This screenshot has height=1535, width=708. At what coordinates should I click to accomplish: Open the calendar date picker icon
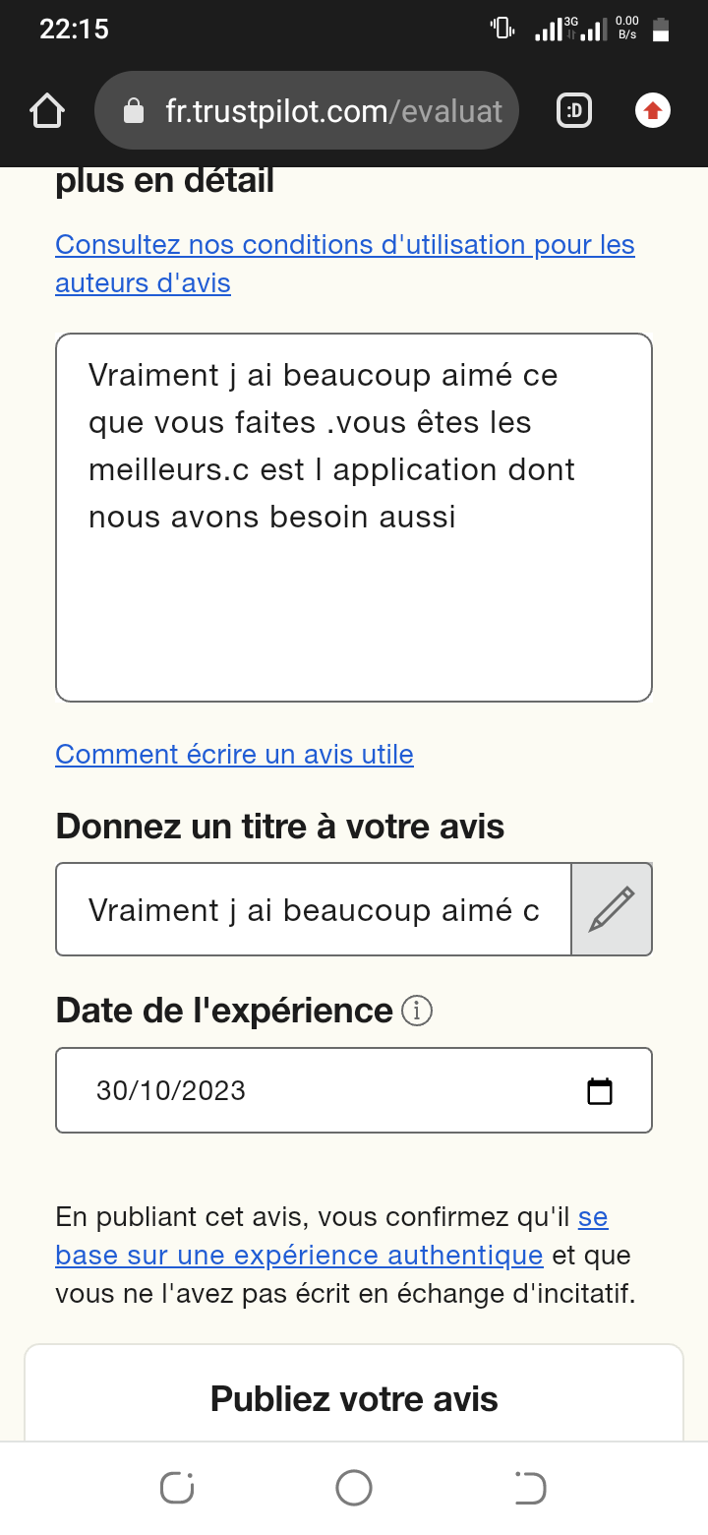pyautogui.click(x=600, y=1091)
